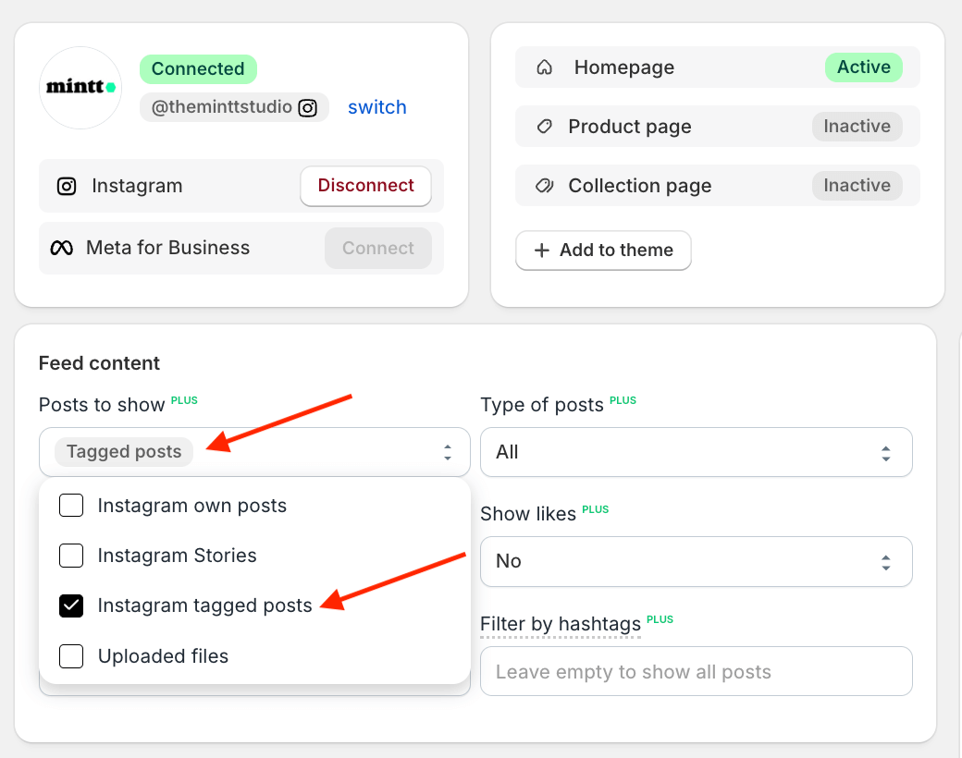The height and width of the screenshot is (758, 962).
Task: Uncheck the Instagram tagged posts checkbox
Action: [x=71, y=605]
